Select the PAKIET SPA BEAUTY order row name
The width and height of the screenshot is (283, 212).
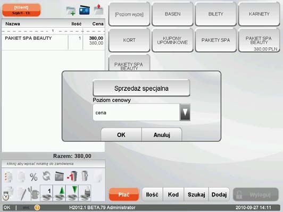click(28, 38)
